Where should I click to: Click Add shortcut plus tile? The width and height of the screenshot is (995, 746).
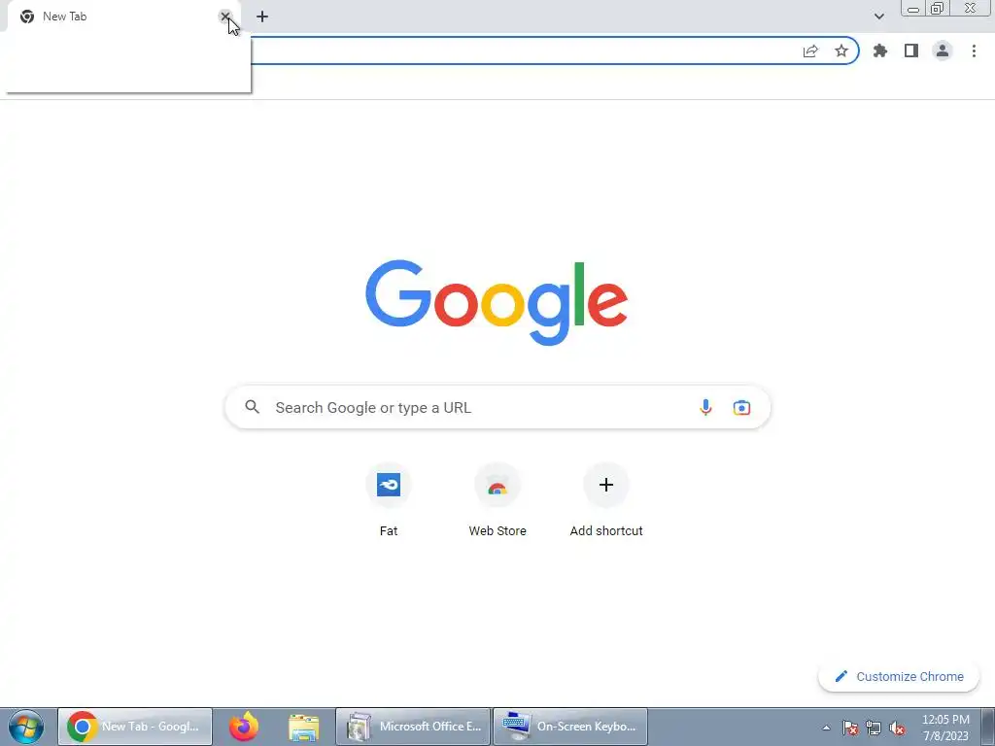tap(606, 501)
